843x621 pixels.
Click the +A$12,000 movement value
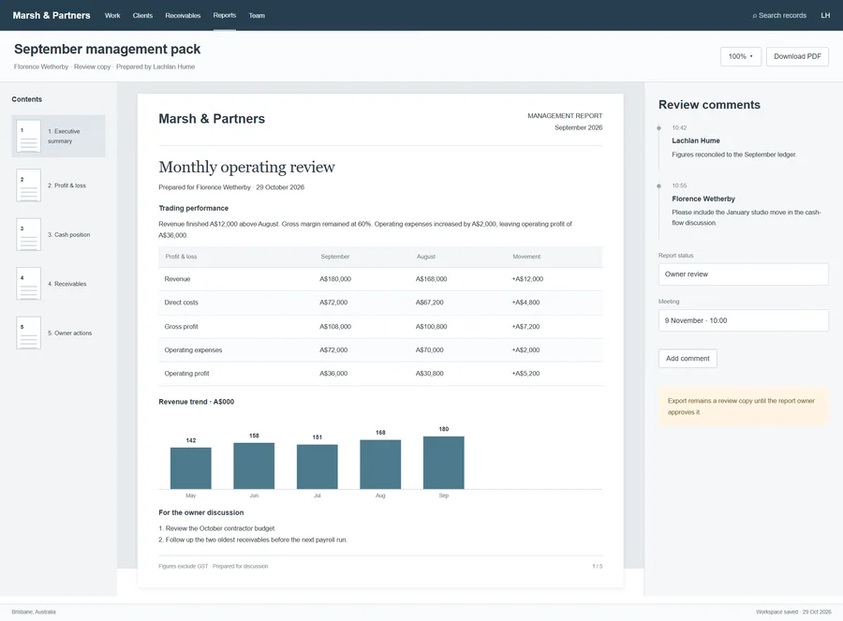tap(527, 279)
